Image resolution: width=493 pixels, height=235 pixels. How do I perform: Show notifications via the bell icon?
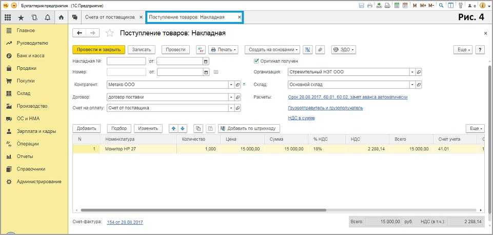pos(47,17)
